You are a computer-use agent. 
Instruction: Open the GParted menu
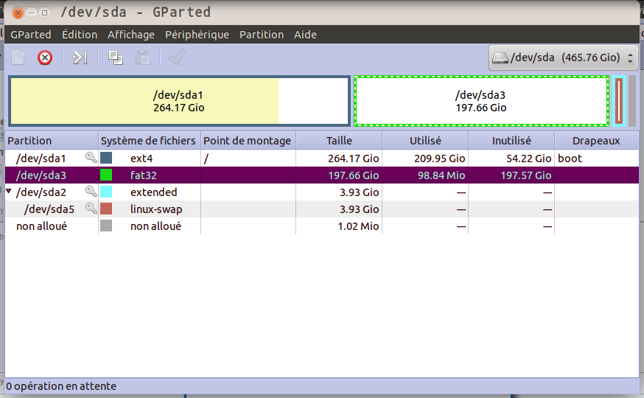coord(31,35)
